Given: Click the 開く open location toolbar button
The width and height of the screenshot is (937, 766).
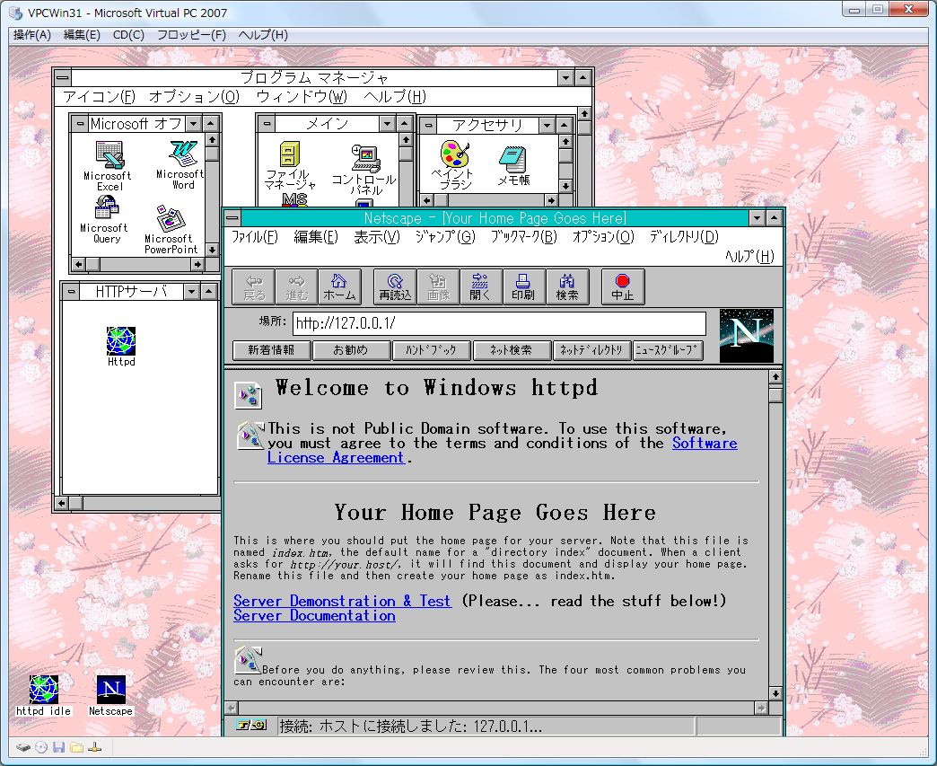Looking at the screenshot, I should point(481,287).
